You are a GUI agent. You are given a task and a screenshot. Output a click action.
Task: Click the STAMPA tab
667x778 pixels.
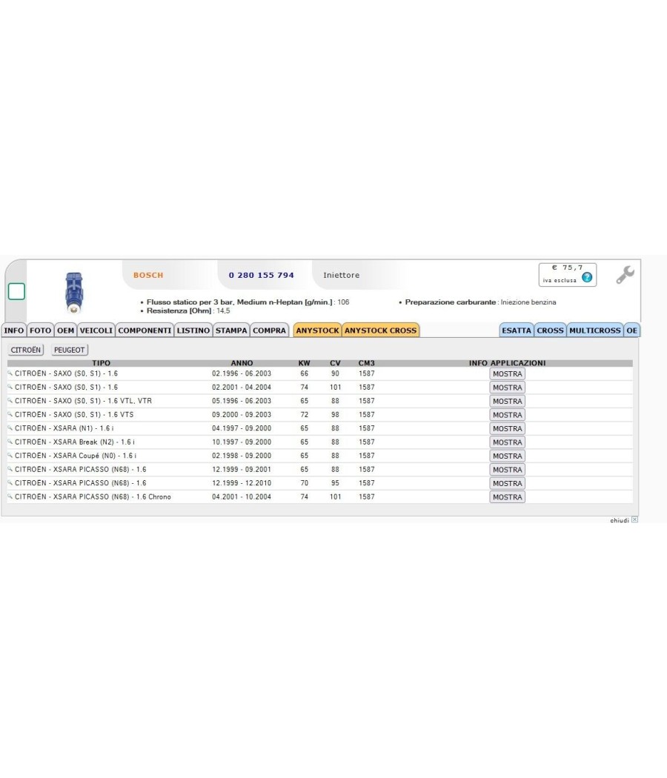[x=231, y=330]
